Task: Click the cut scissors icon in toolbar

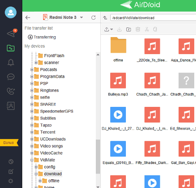Action: (147, 29)
